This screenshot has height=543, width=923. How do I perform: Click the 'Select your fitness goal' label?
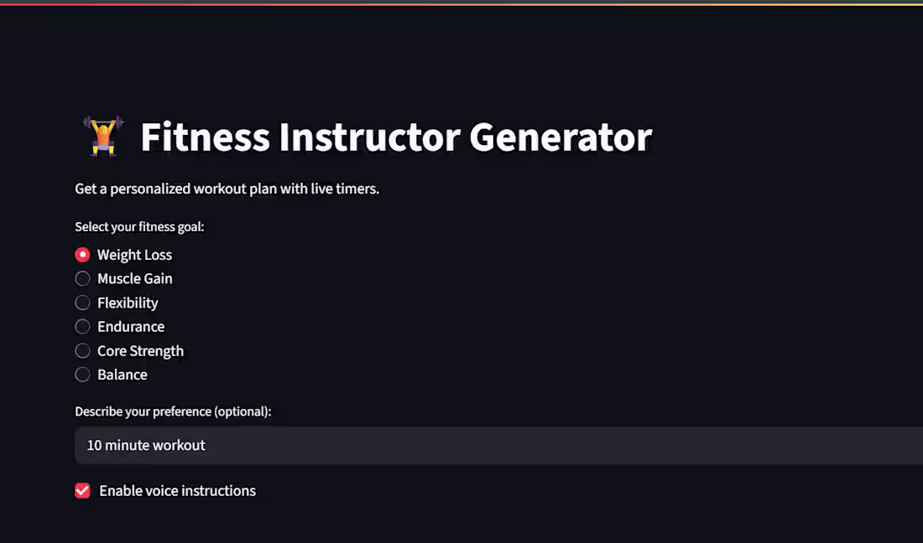[x=139, y=227]
